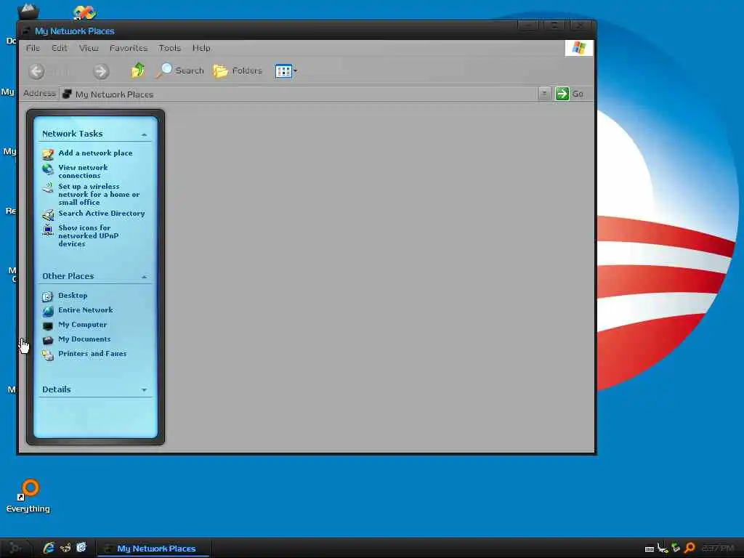Click the orange Everything tray icon
Screen dimensions: 744x558
click(690, 548)
